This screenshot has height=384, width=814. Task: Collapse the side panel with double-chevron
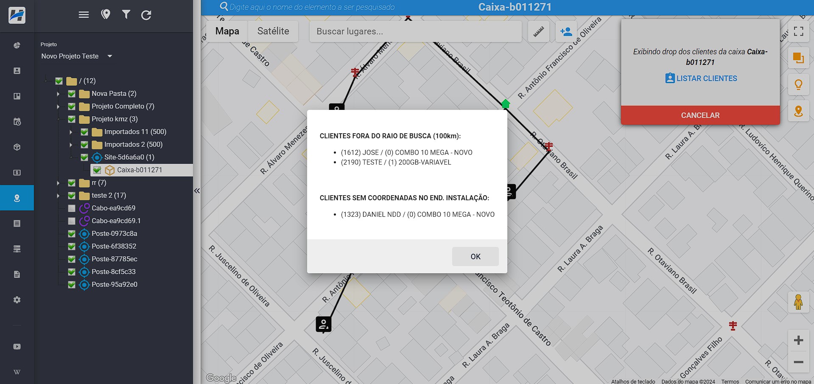197,191
